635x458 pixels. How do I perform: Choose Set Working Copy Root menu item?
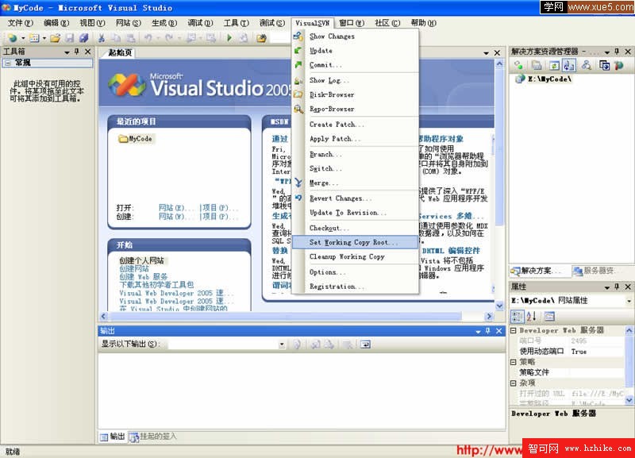coord(355,243)
